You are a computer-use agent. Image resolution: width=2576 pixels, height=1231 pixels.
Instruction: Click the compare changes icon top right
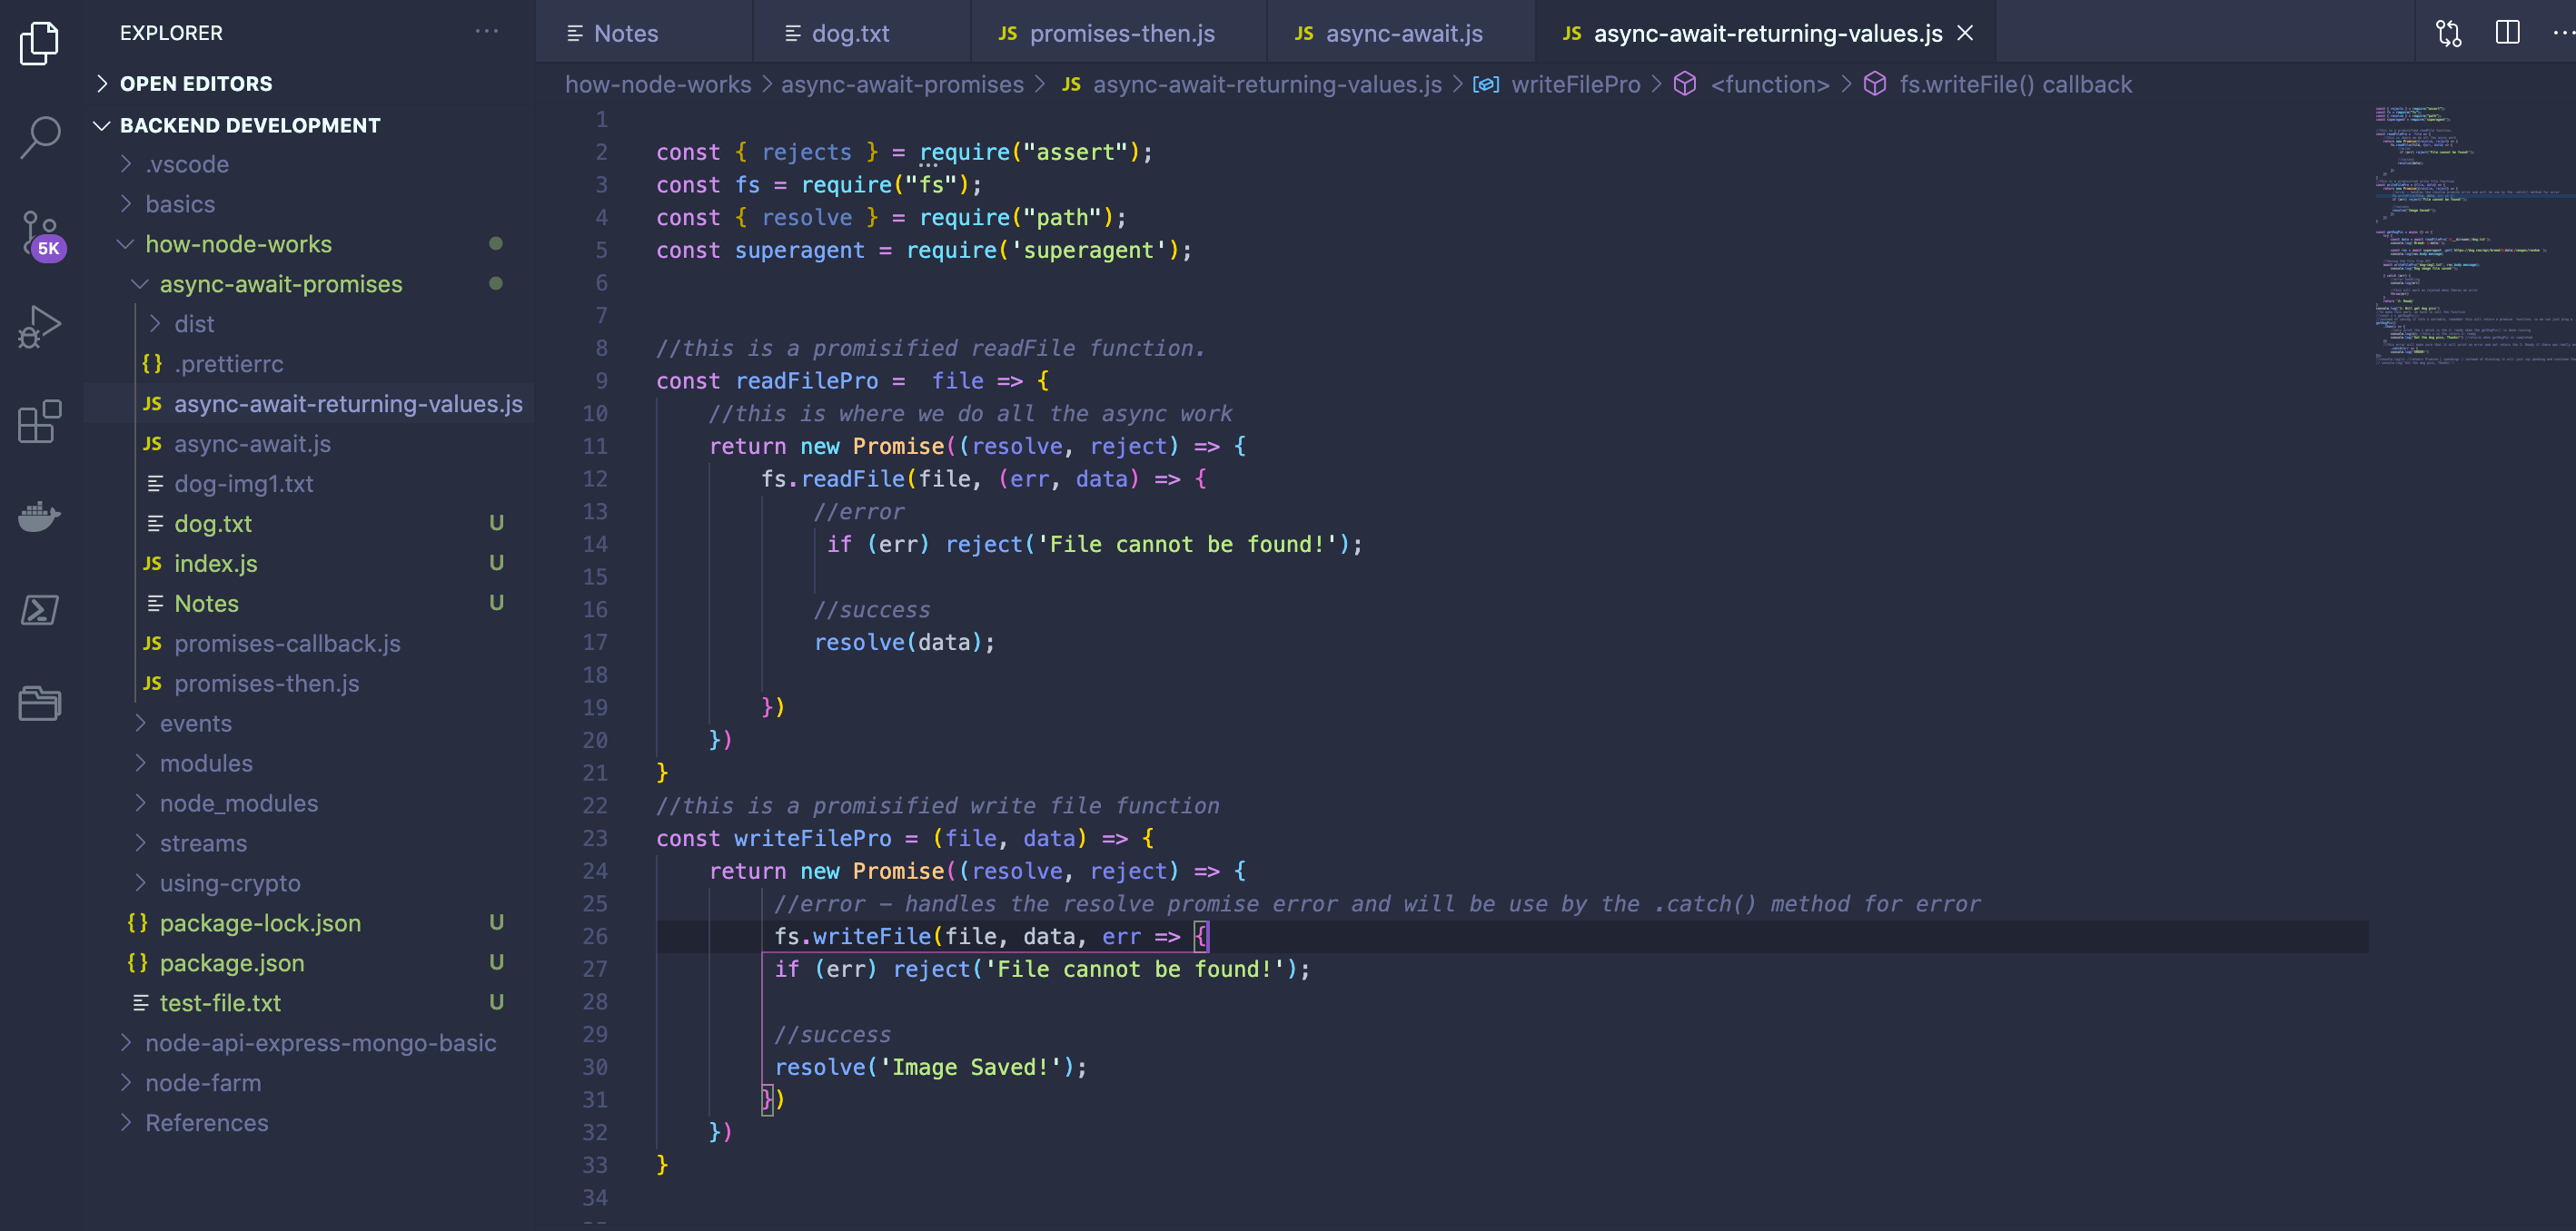(x=2449, y=32)
